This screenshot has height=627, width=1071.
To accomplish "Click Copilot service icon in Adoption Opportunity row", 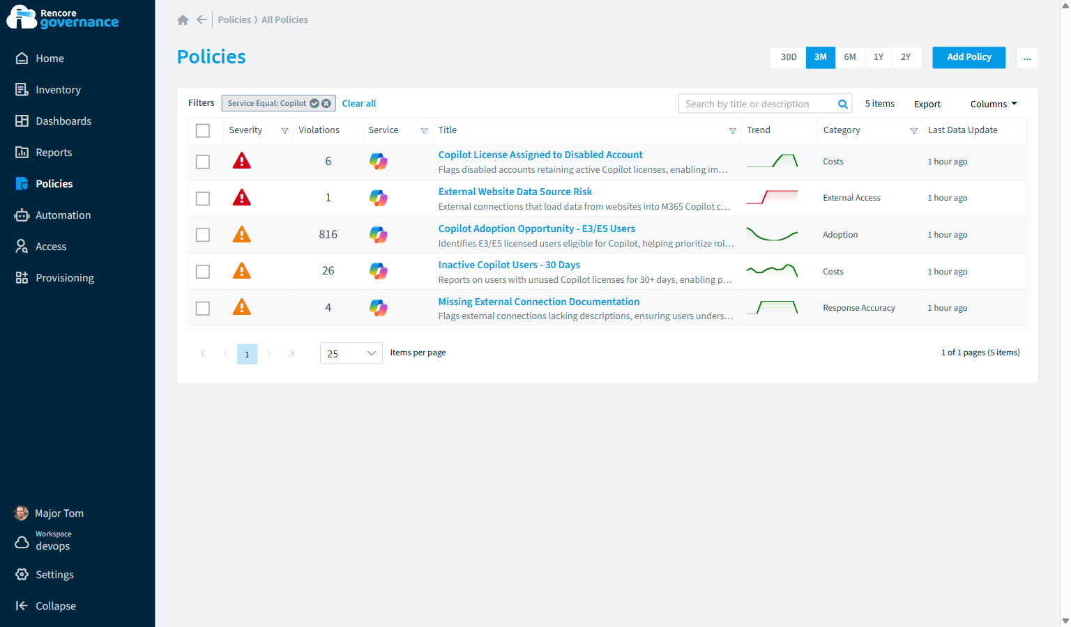I will tap(379, 235).
